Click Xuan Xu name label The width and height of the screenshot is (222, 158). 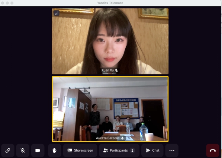click(107, 70)
